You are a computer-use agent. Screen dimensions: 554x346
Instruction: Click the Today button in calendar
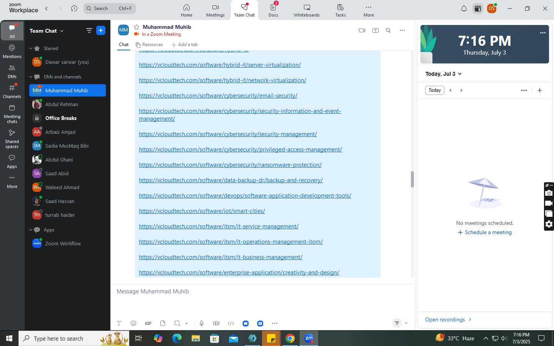coord(435,90)
